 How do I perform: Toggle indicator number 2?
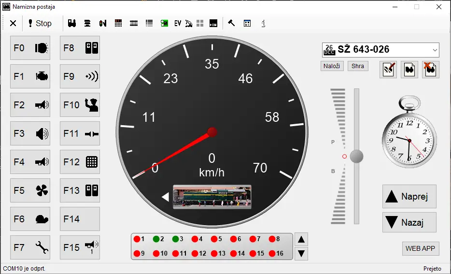156,239
